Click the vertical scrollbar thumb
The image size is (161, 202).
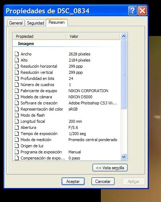coord(124,74)
